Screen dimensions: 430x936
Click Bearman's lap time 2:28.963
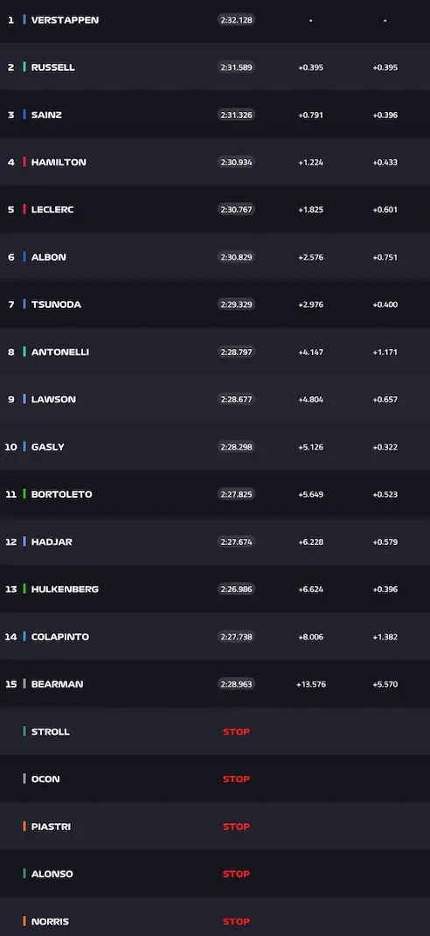click(x=236, y=684)
